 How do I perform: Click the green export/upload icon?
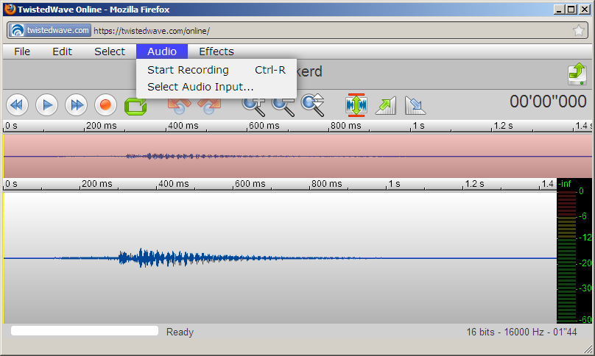click(x=577, y=74)
